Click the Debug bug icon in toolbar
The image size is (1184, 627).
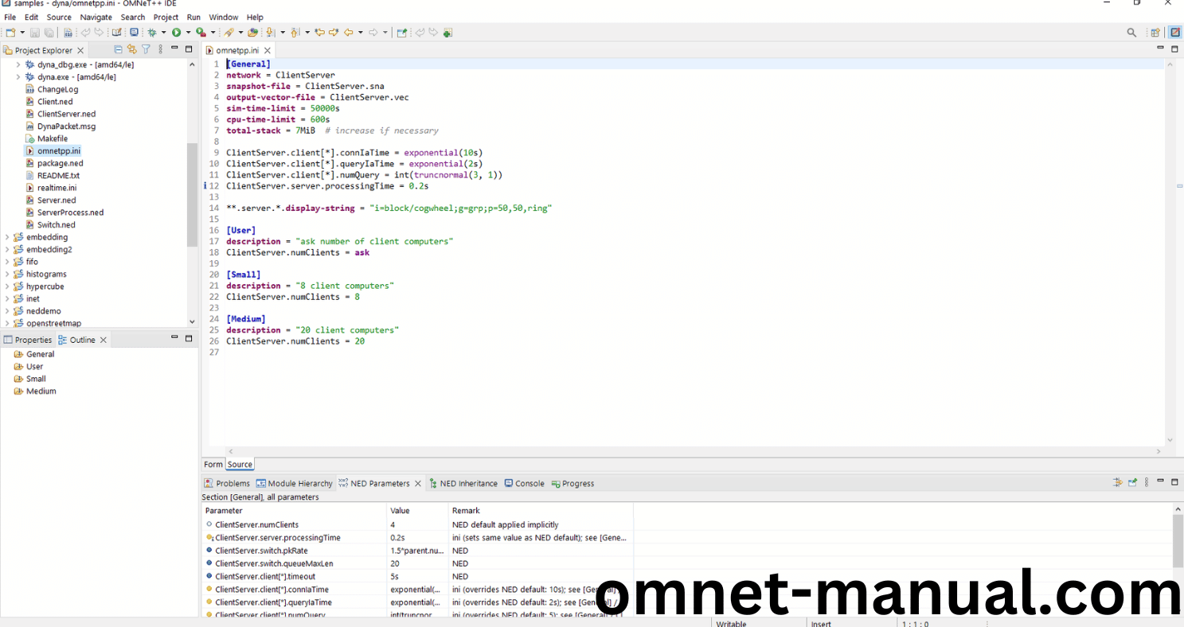152,33
